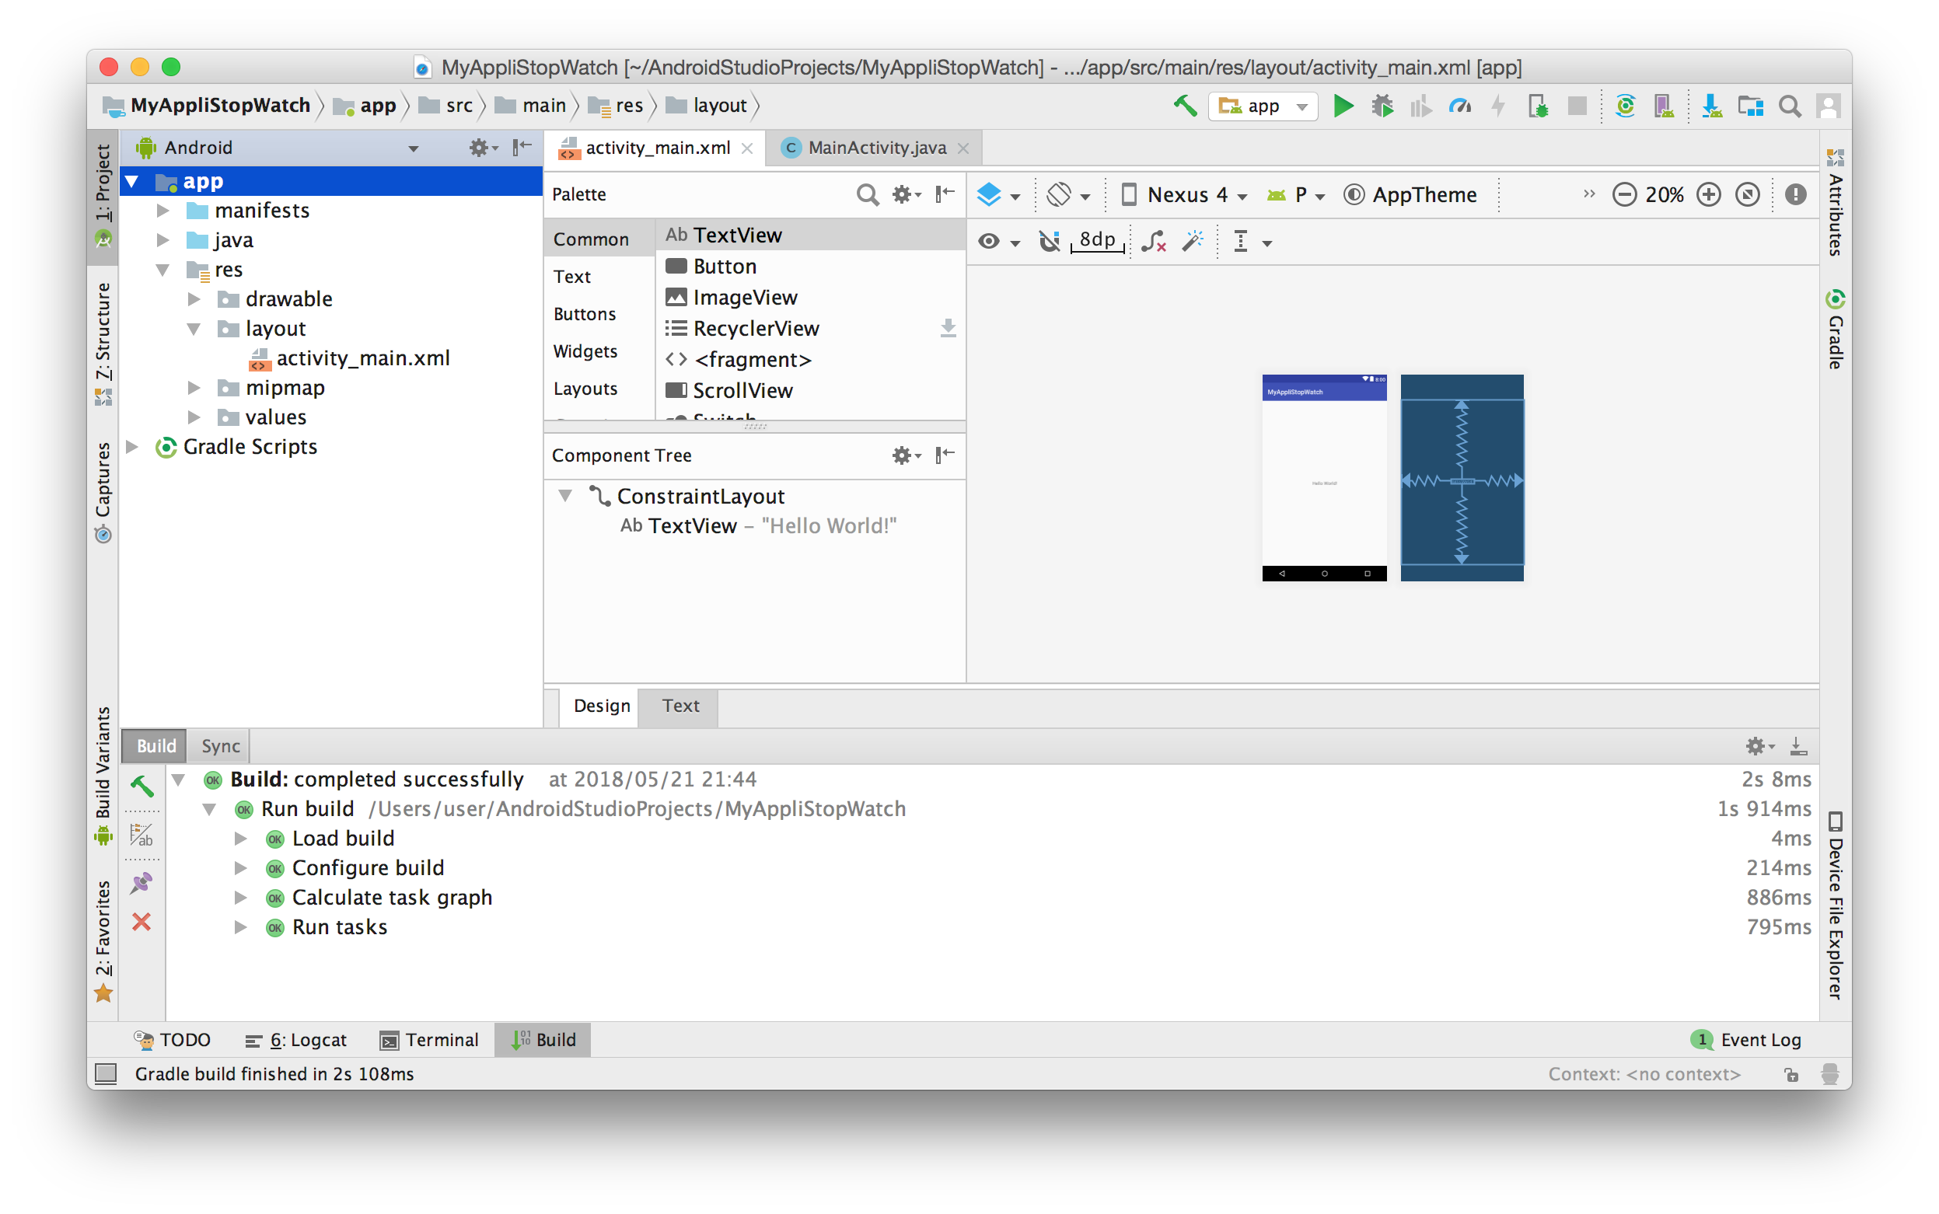Open the Attributes side panel

1835,201
